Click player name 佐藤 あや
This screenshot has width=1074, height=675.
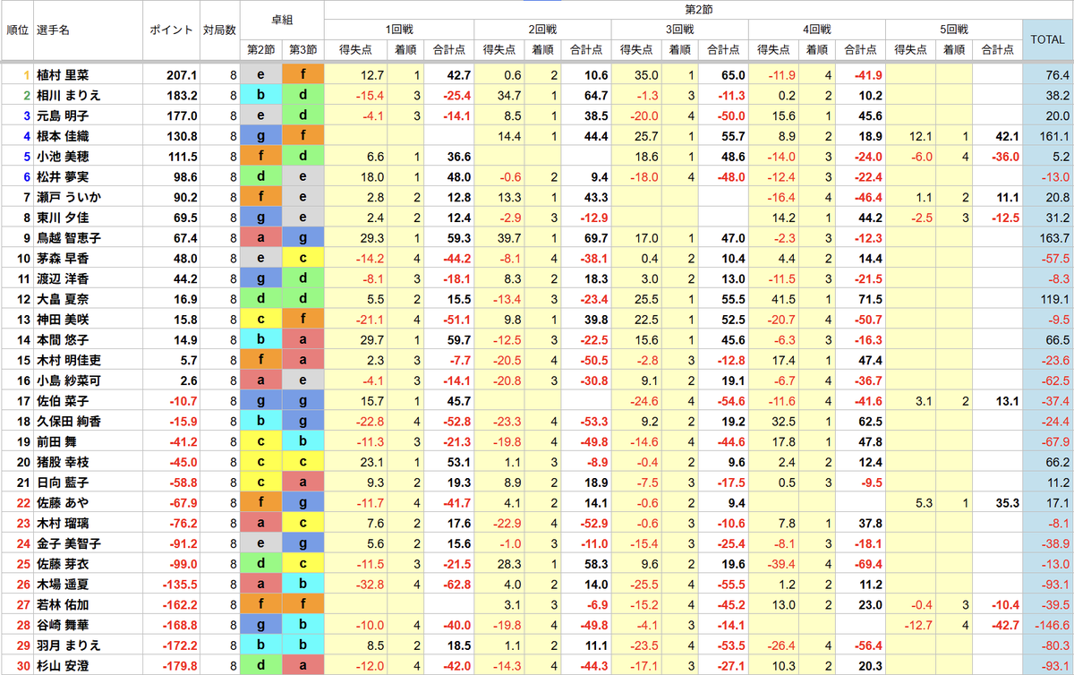pyautogui.click(x=63, y=503)
